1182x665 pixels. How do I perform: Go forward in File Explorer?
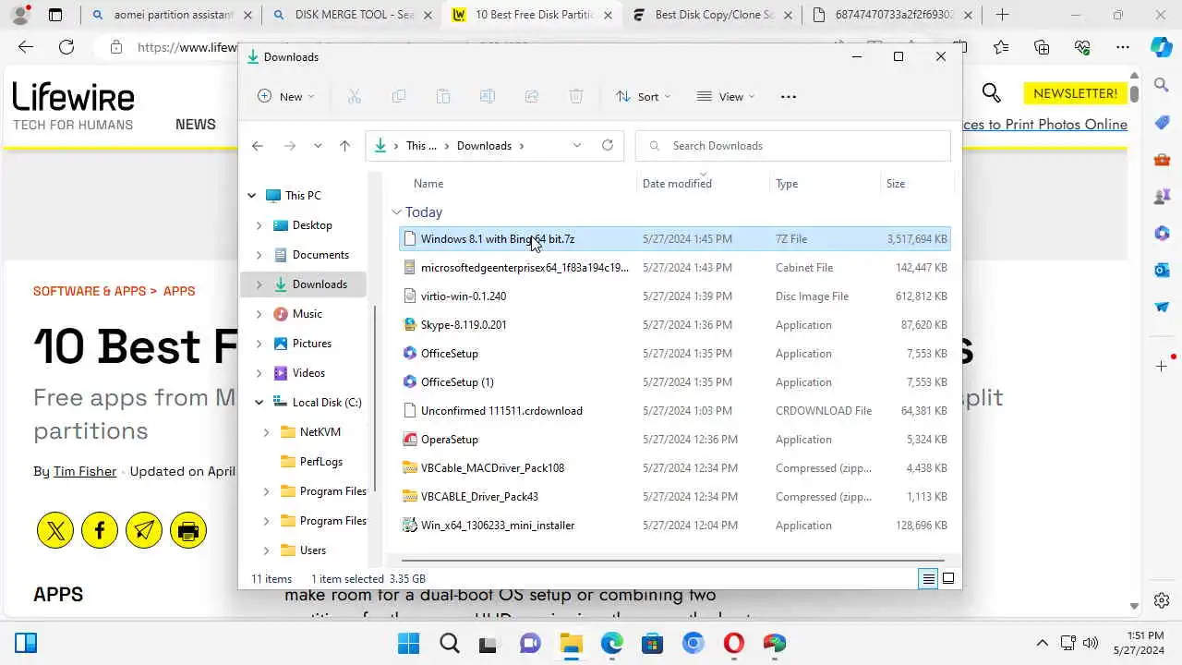(x=290, y=146)
